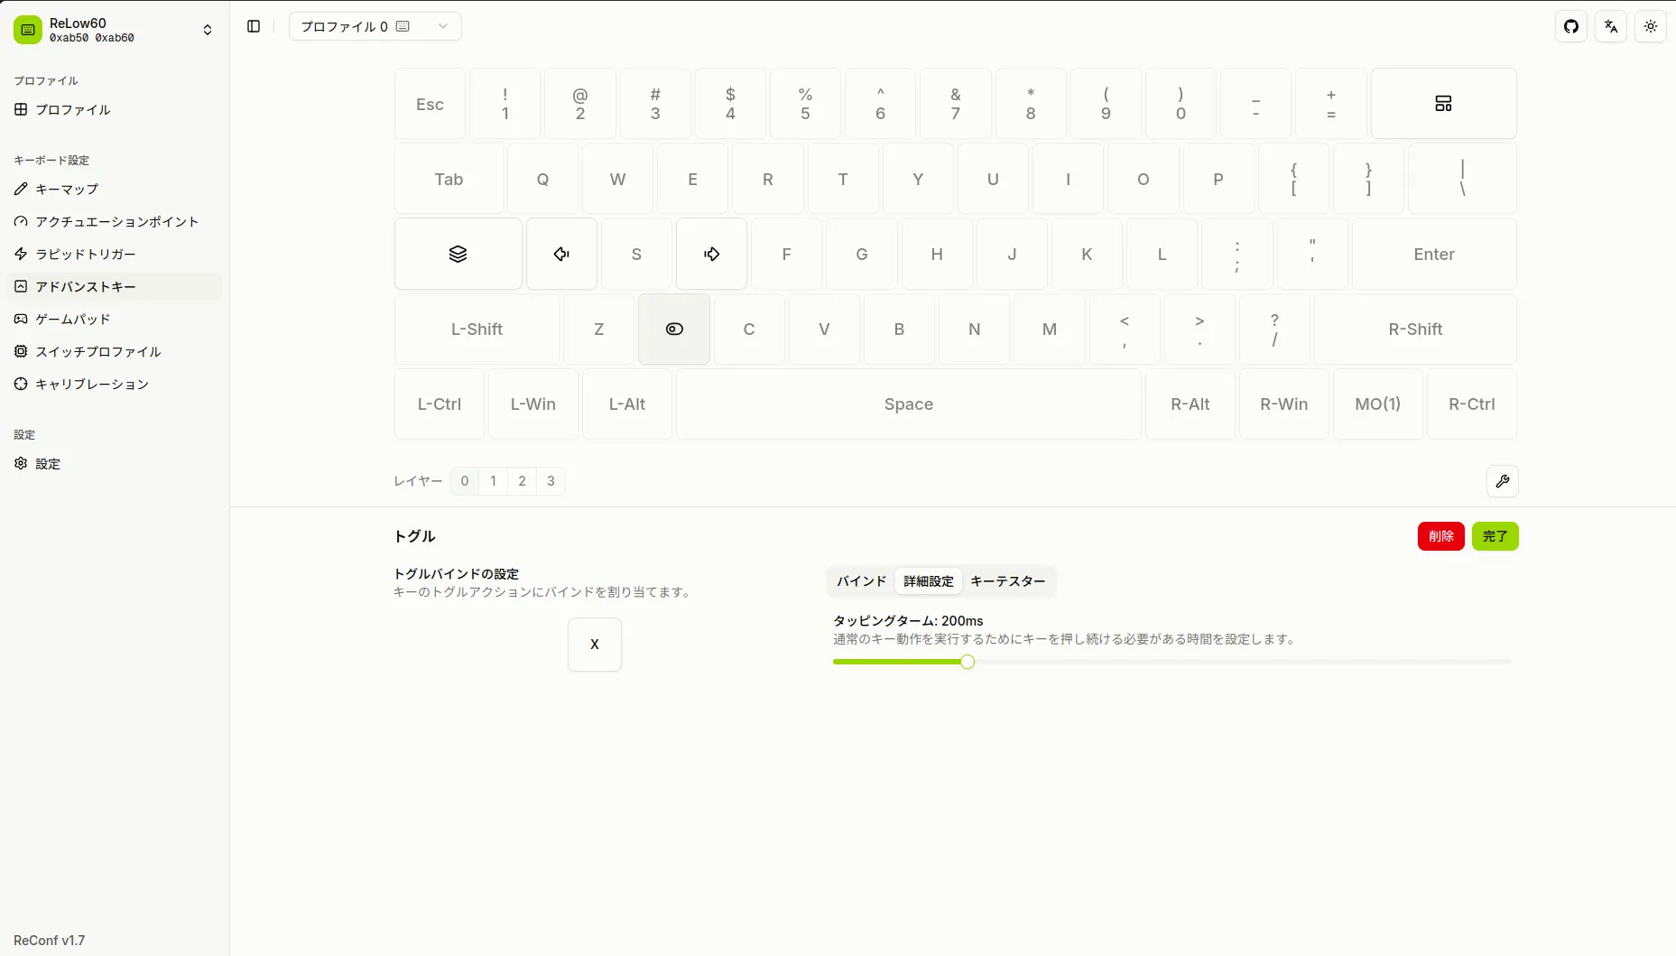Image resolution: width=1676 pixels, height=956 pixels.
Task: Open スイッチプロファイル in the sidebar
Action: pyautogui.click(x=114, y=351)
